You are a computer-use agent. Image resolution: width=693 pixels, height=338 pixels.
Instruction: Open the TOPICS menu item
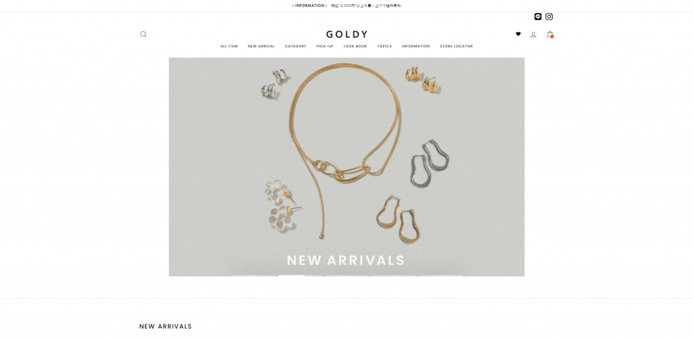[x=384, y=47]
